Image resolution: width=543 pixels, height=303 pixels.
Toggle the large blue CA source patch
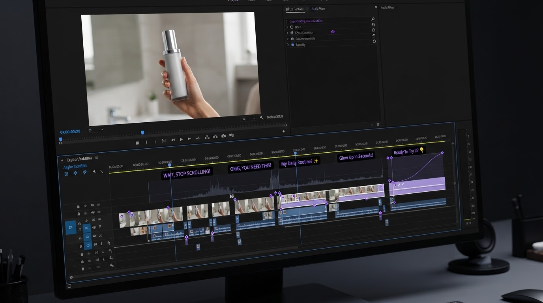click(71, 227)
